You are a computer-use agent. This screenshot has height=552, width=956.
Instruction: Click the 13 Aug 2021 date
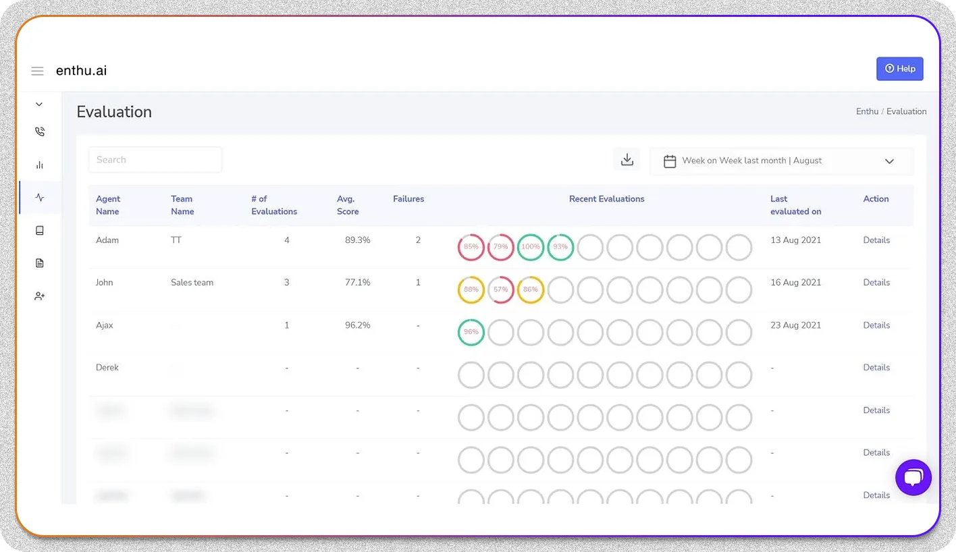click(796, 240)
